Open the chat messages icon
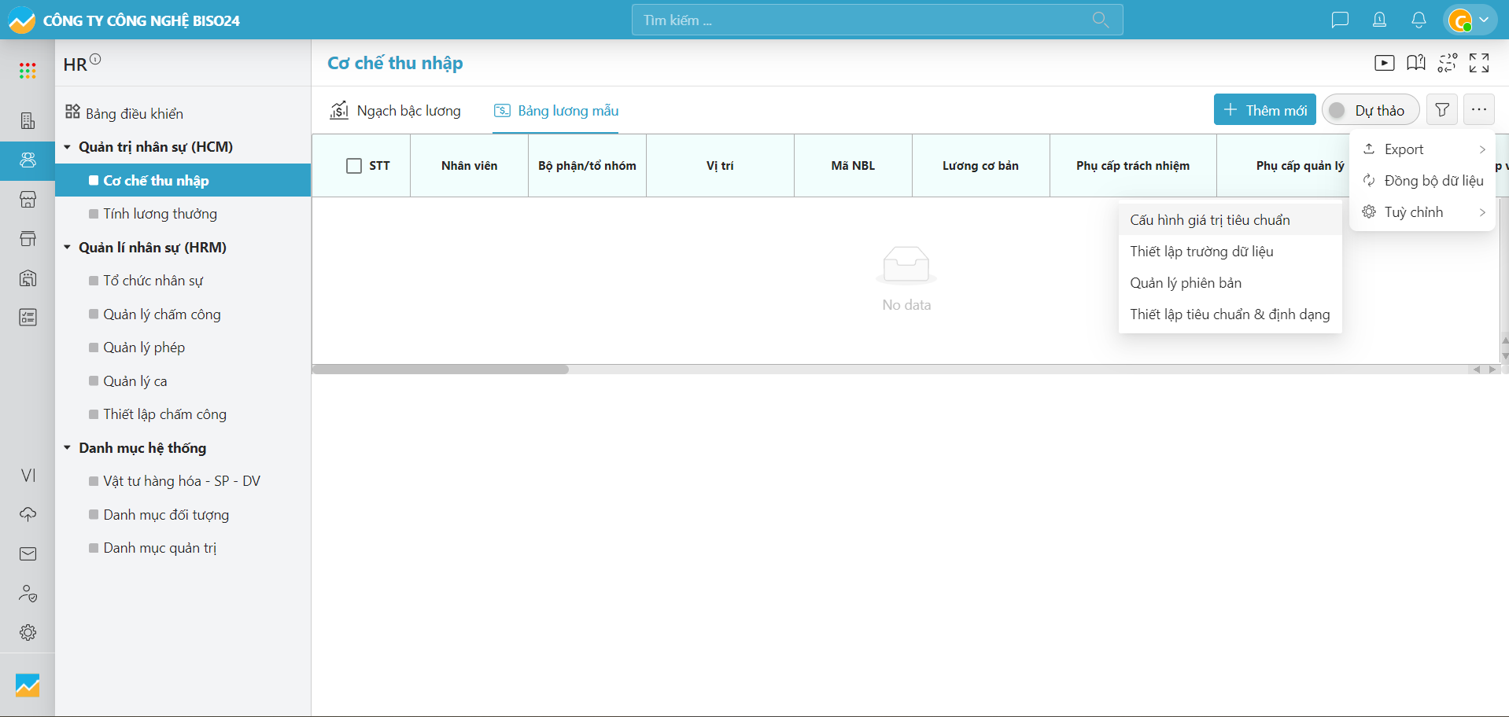 click(1340, 20)
